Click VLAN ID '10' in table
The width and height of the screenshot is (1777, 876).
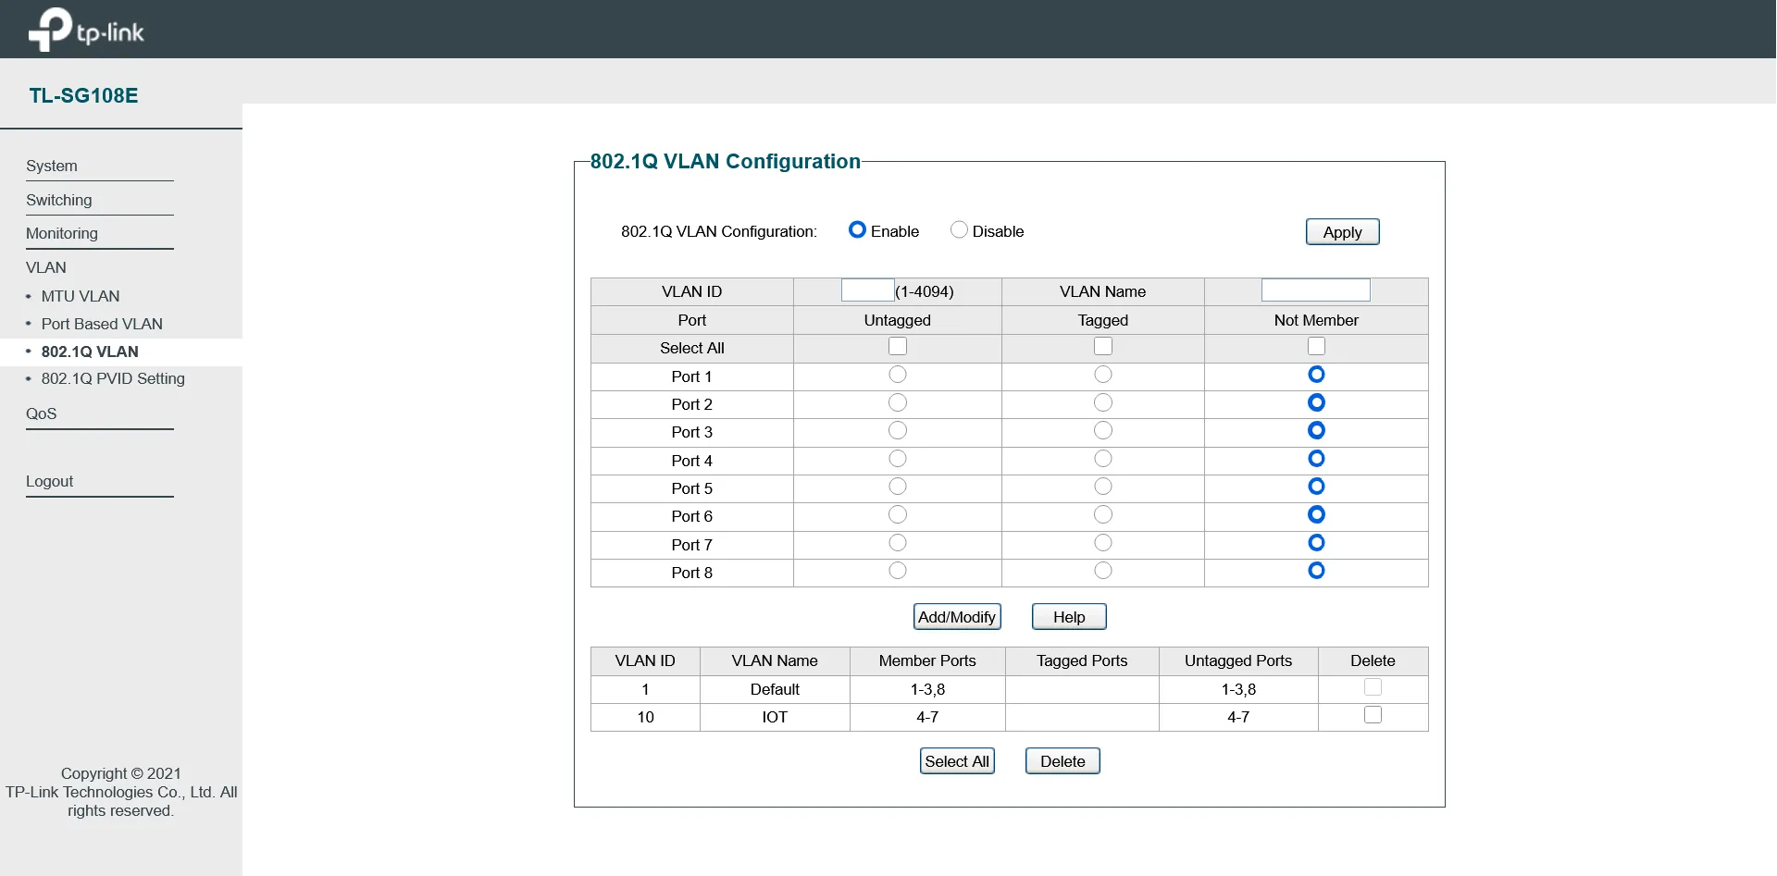645,717
